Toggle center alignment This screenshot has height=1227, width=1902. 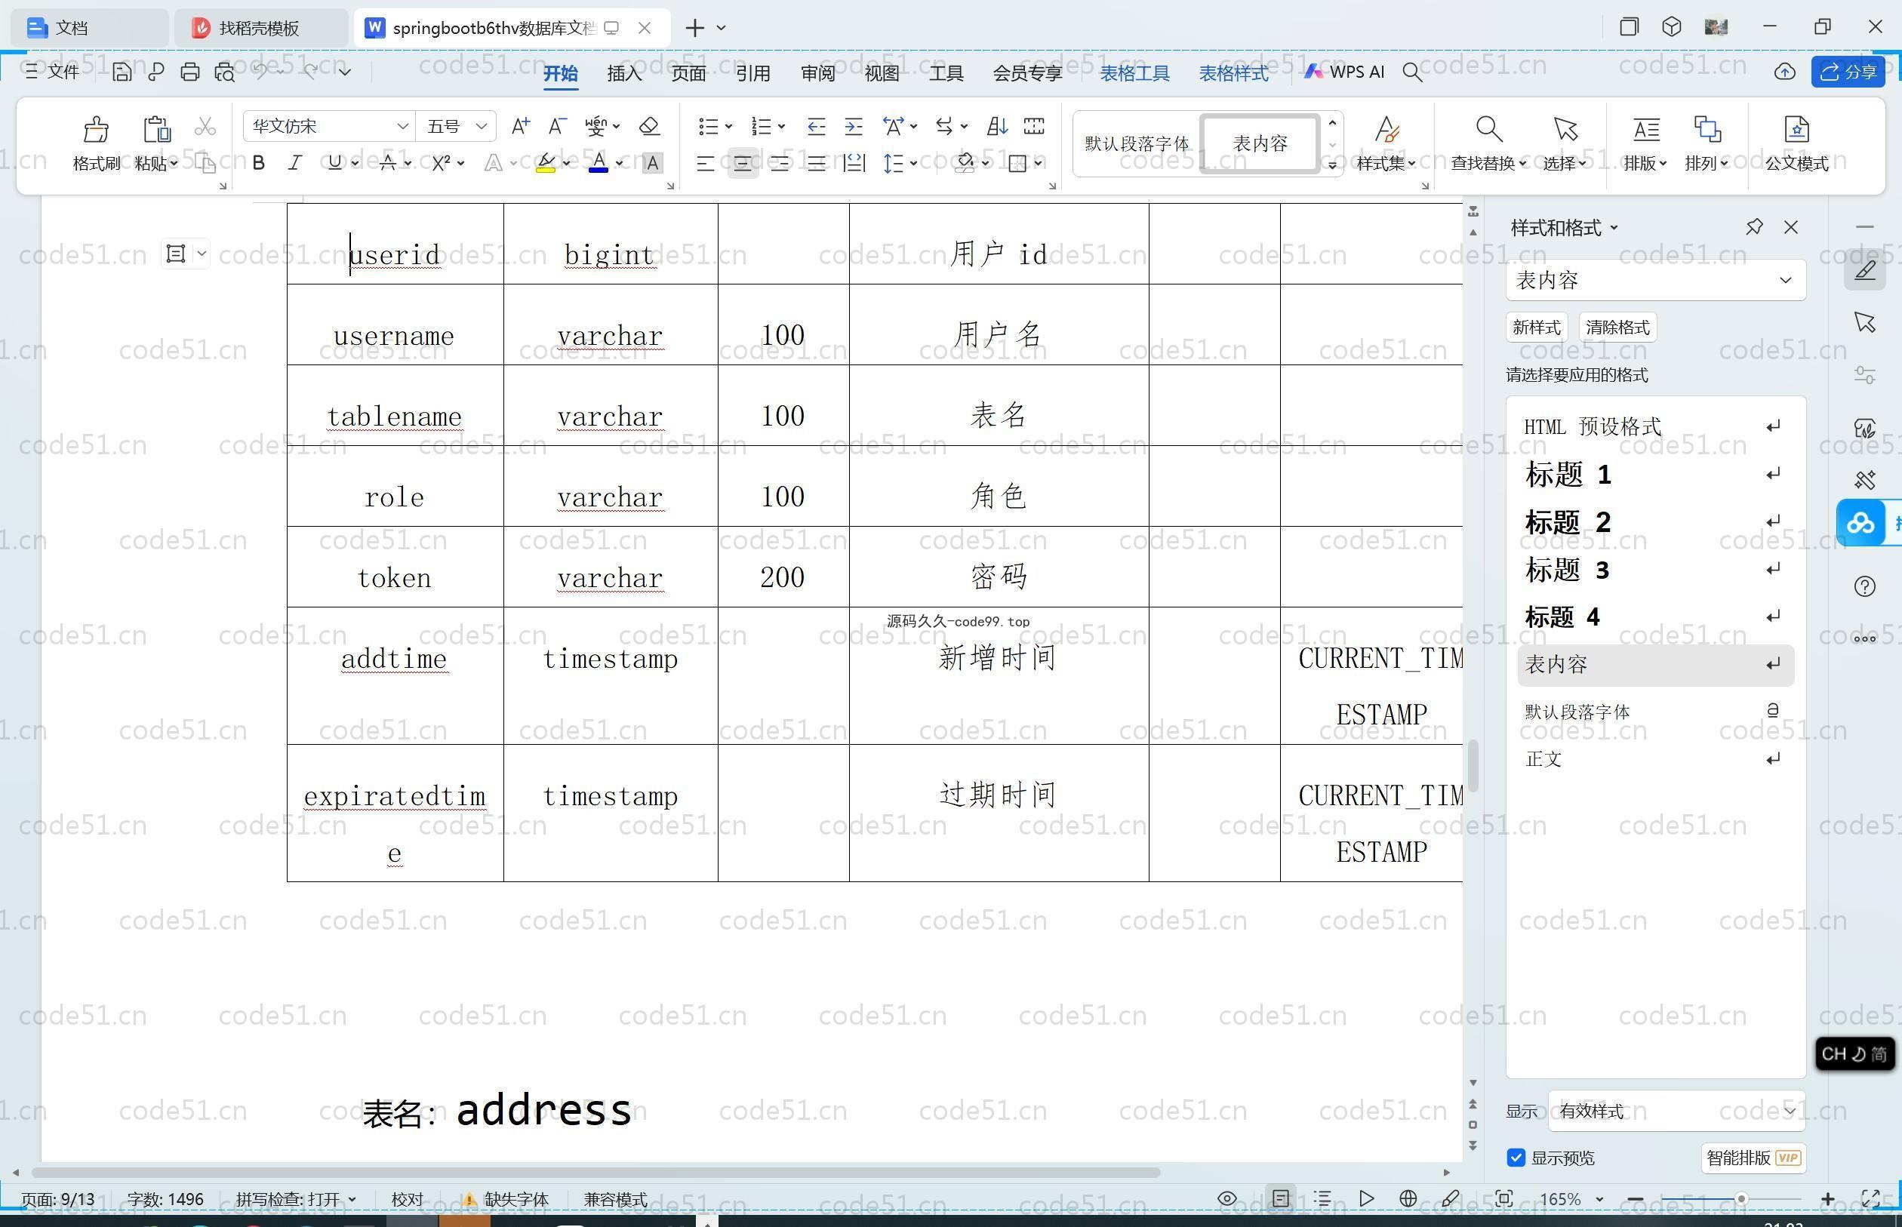click(x=743, y=163)
